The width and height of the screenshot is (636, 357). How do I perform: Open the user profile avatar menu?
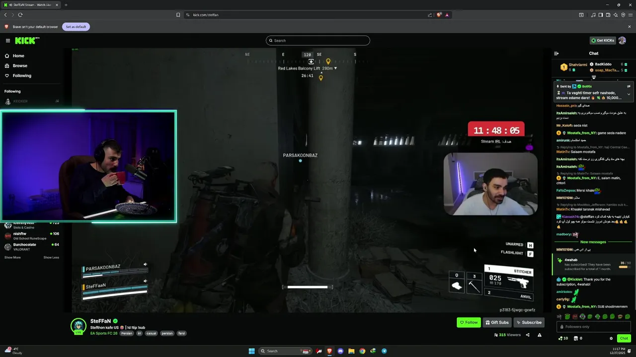coord(622,41)
